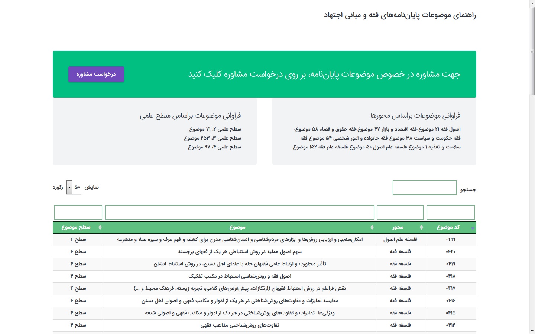Click topic اصول فقه و روش‌شناسی استنباط در مکتب تفکیک
535x334 pixels.
coord(240,276)
